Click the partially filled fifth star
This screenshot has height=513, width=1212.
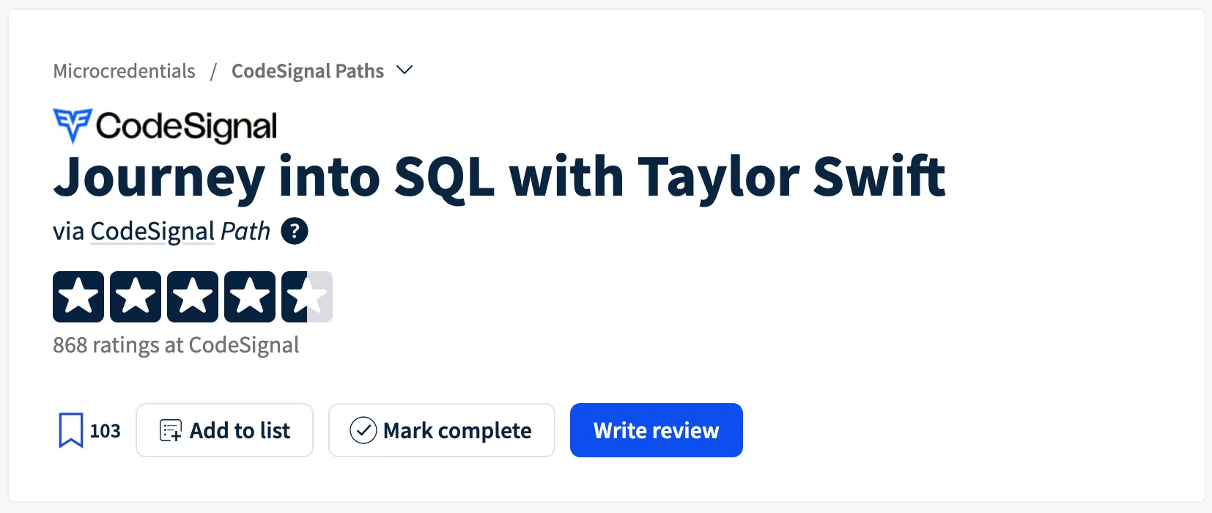click(x=306, y=296)
